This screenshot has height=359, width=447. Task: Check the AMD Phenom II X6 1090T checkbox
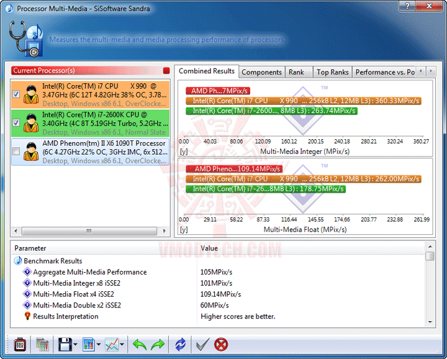point(16,151)
